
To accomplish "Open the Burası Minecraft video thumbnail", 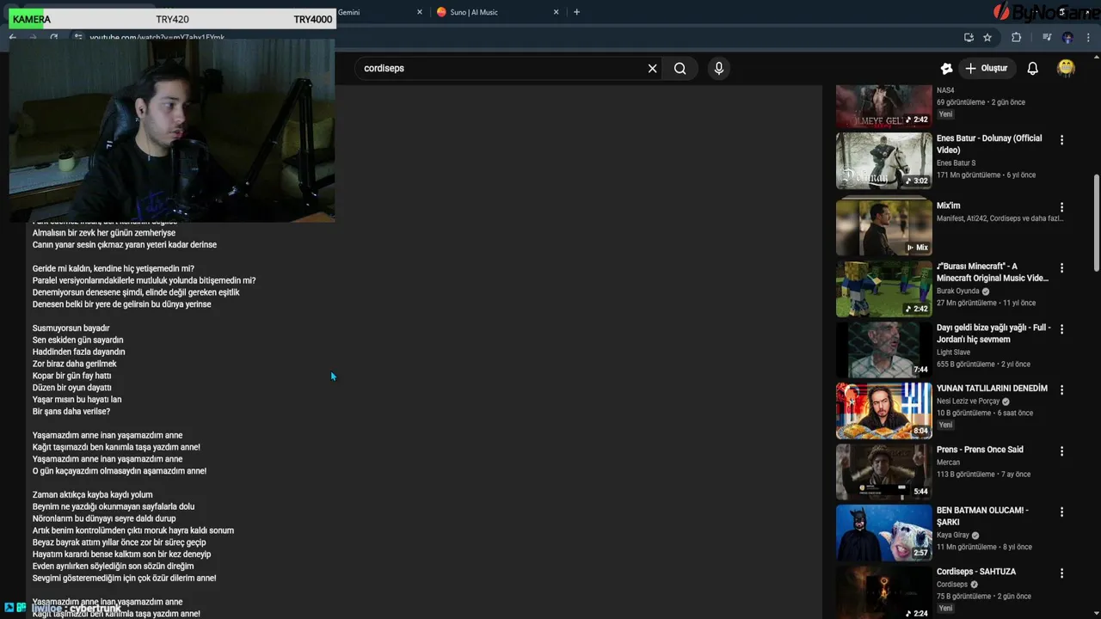I will 883,289.
